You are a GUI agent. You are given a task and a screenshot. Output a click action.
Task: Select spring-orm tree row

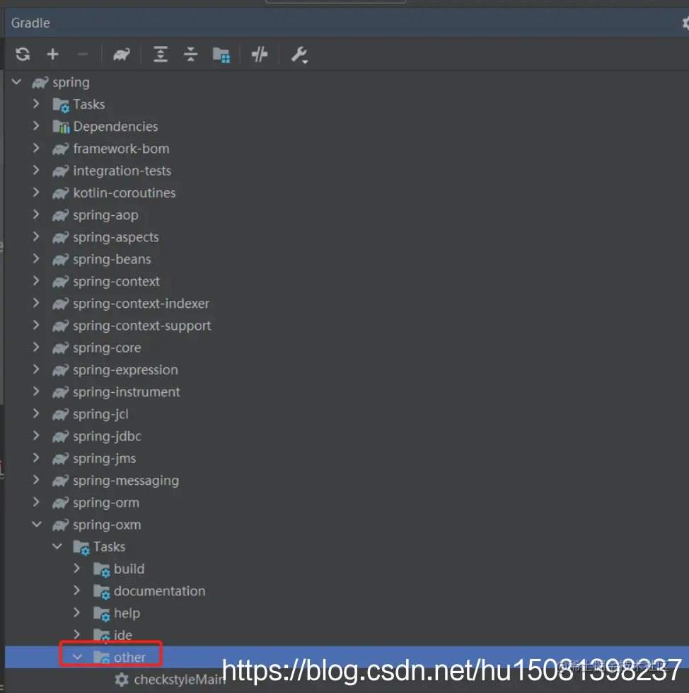pos(347,502)
